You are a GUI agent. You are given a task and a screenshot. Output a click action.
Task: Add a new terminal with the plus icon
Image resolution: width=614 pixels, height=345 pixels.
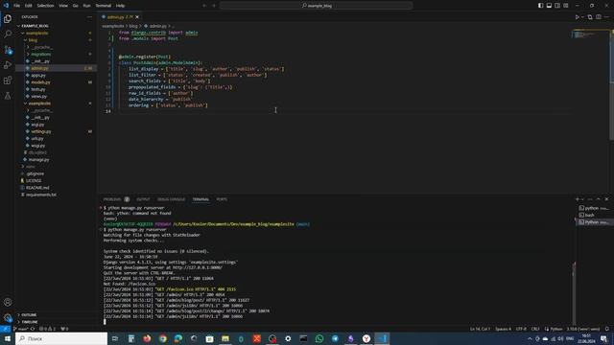[577, 199]
